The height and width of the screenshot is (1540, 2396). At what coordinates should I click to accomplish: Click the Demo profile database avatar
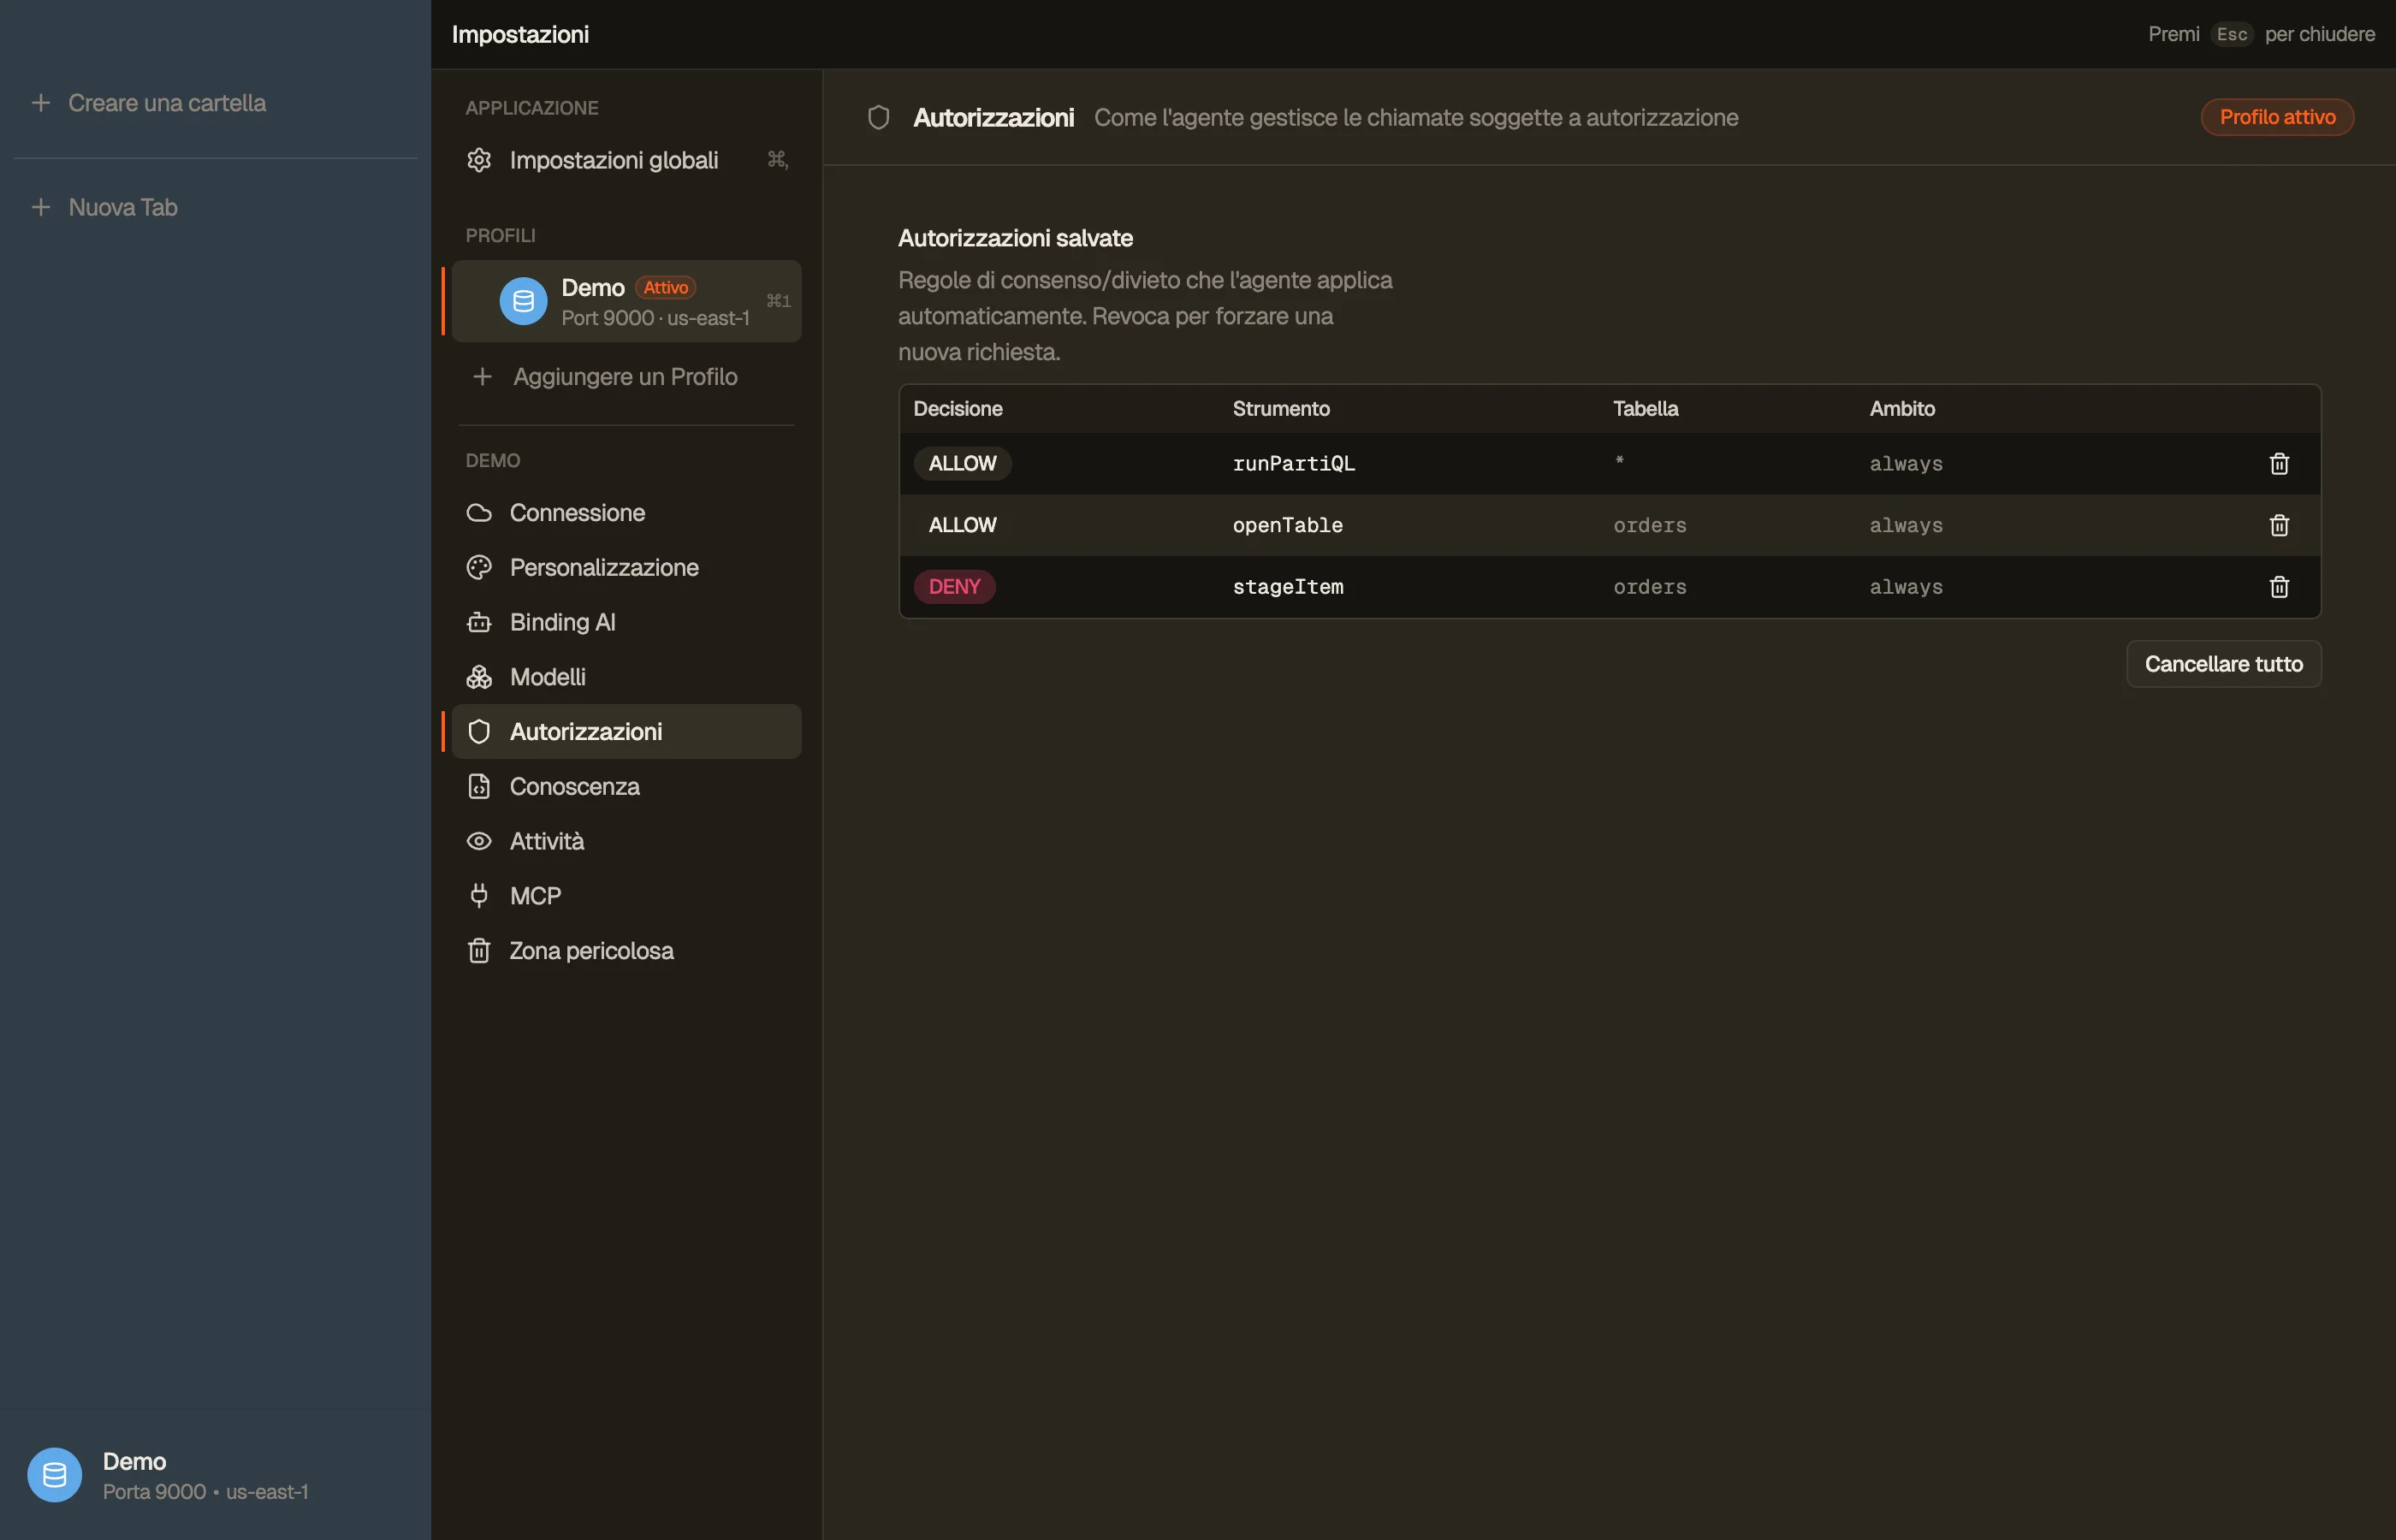[x=523, y=301]
